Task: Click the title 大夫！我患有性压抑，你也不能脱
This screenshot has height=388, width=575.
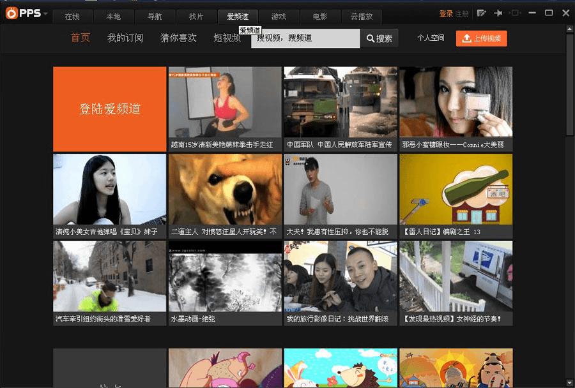Action: 337,232
